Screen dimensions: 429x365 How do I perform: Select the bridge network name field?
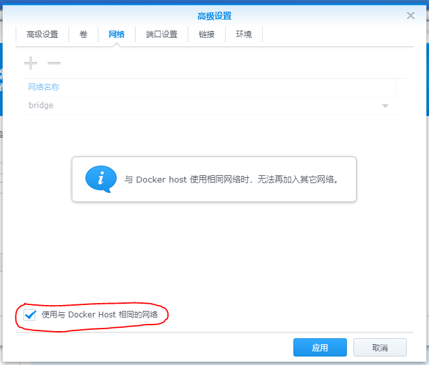coord(196,106)
